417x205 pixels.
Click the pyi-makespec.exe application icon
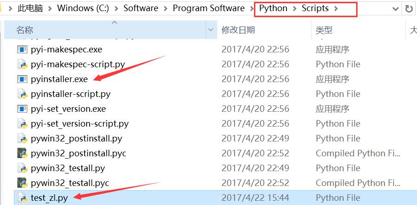pos(22,49)
